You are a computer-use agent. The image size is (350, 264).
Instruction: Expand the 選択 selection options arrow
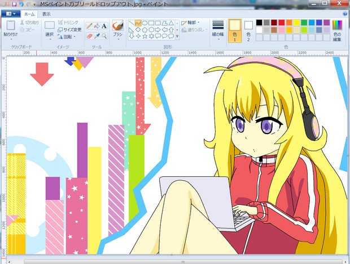[50, 39]
